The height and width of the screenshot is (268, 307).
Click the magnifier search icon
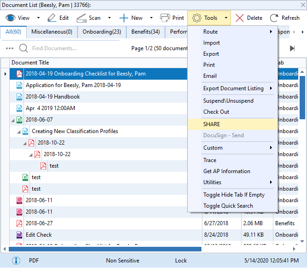click(x=24, y=48)
